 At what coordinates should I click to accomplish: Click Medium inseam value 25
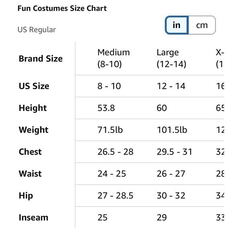(x=102, y=217)
